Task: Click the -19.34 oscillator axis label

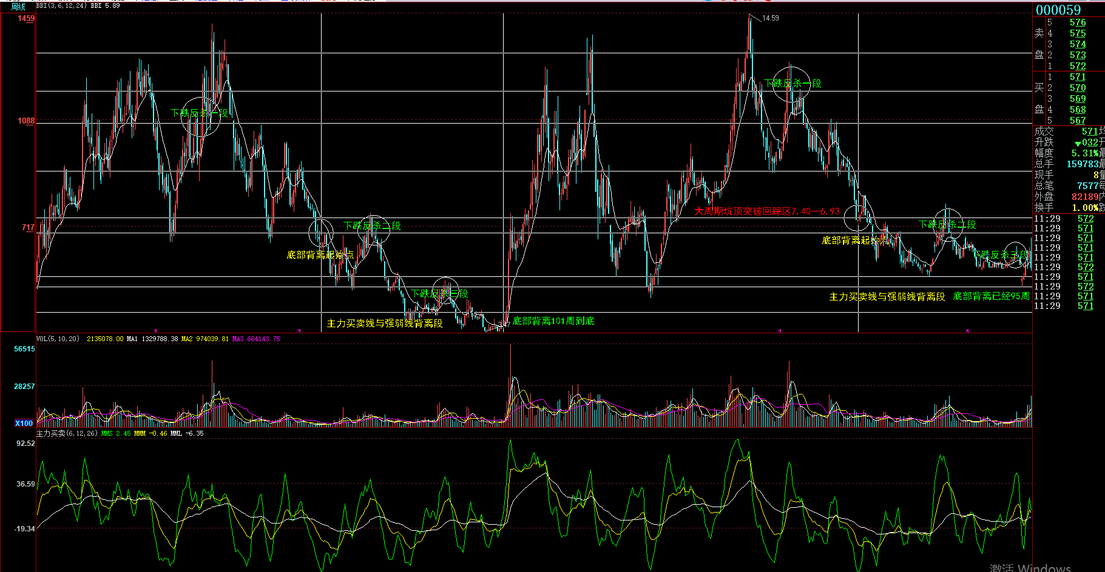Action: (25, 529)
